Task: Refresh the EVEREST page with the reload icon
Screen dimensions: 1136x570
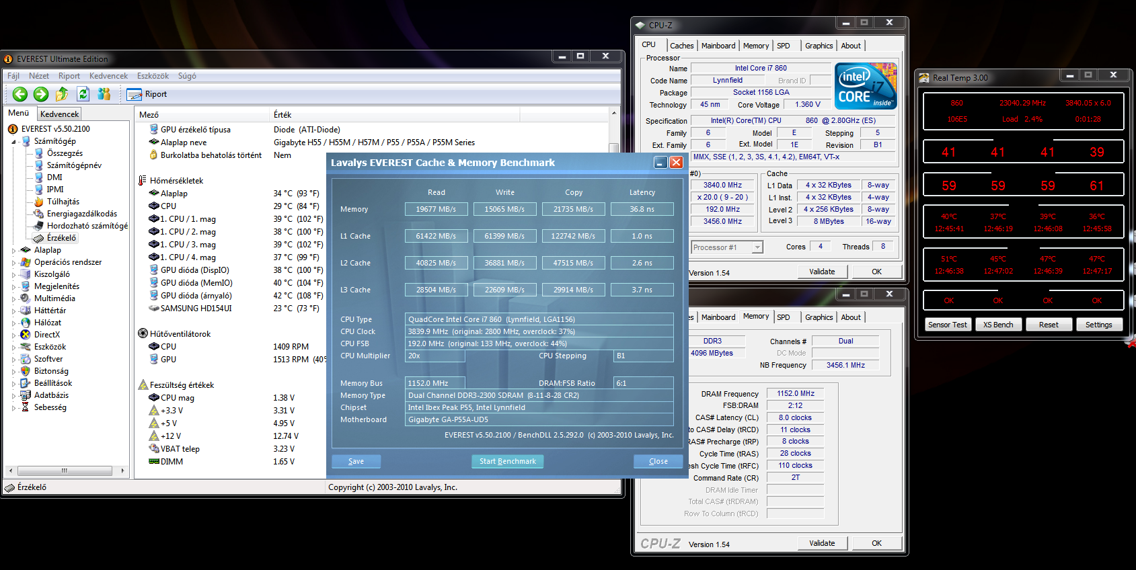Action: pyautogui.click(x=83, y=94)
